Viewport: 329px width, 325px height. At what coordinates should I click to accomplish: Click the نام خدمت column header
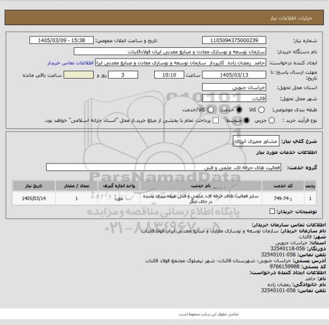(201, 186)
